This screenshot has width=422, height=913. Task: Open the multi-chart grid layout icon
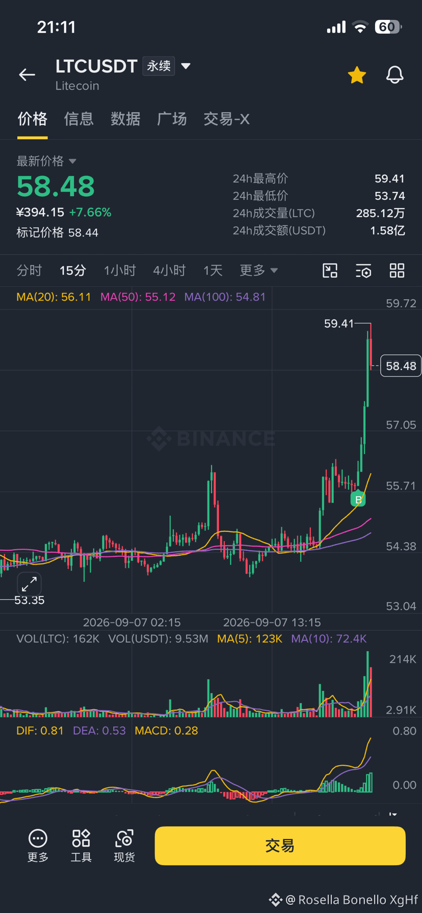pyautogui.click(x=397, y=271)
